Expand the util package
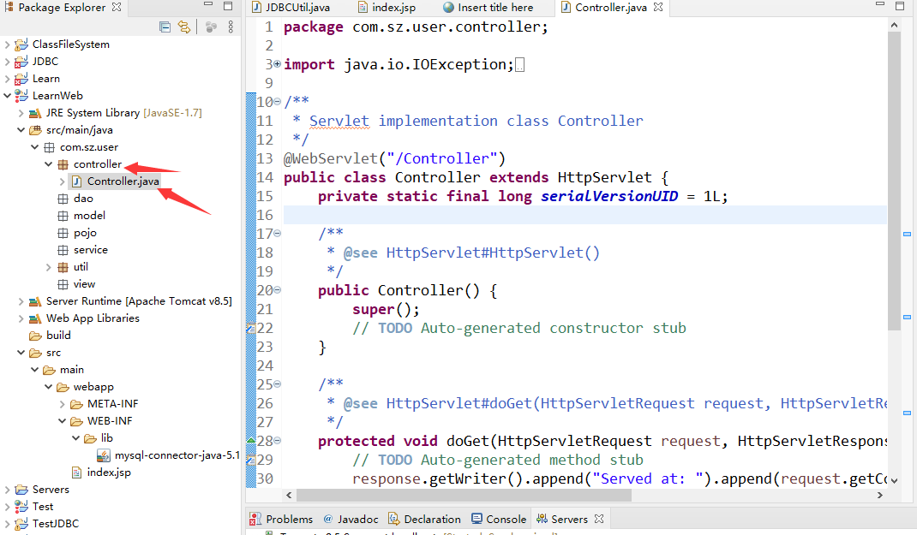This screenshot has height=535, width=917. [49, 267]
